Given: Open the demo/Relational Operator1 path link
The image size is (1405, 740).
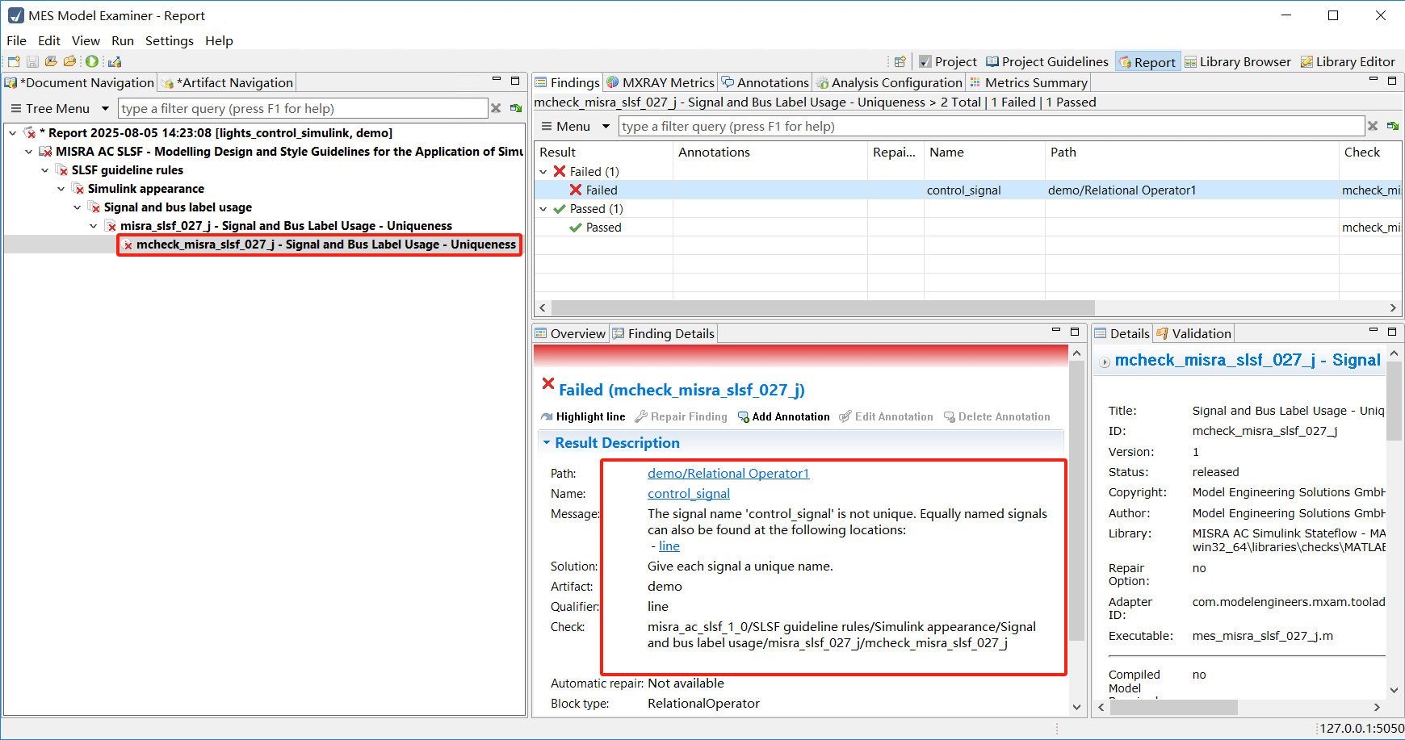Looking at the screenshot, I should point(728,473).
